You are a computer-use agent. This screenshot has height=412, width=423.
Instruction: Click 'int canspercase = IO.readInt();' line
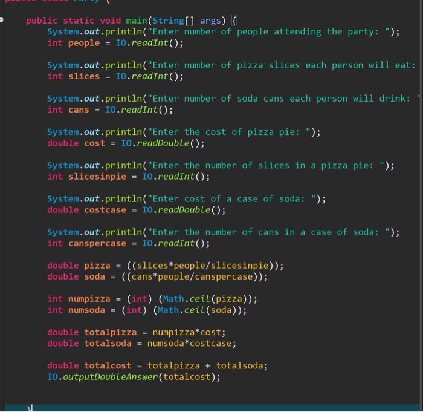coord(128,243)
